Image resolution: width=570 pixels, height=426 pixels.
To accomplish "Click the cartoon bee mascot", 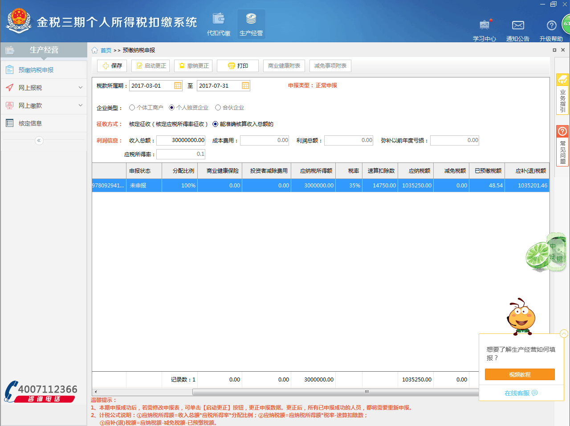I will point(521,316).
